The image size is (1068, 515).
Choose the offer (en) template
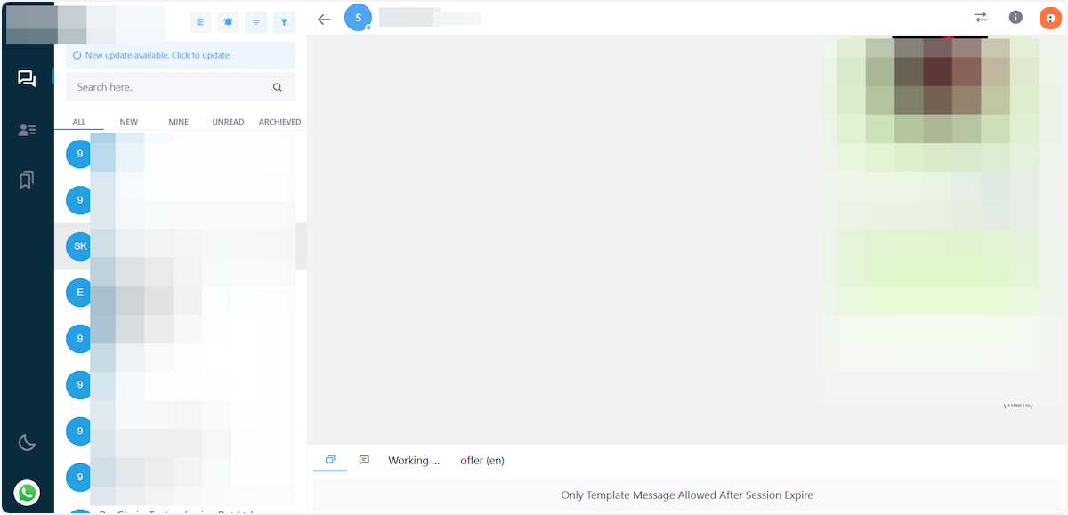482,461
